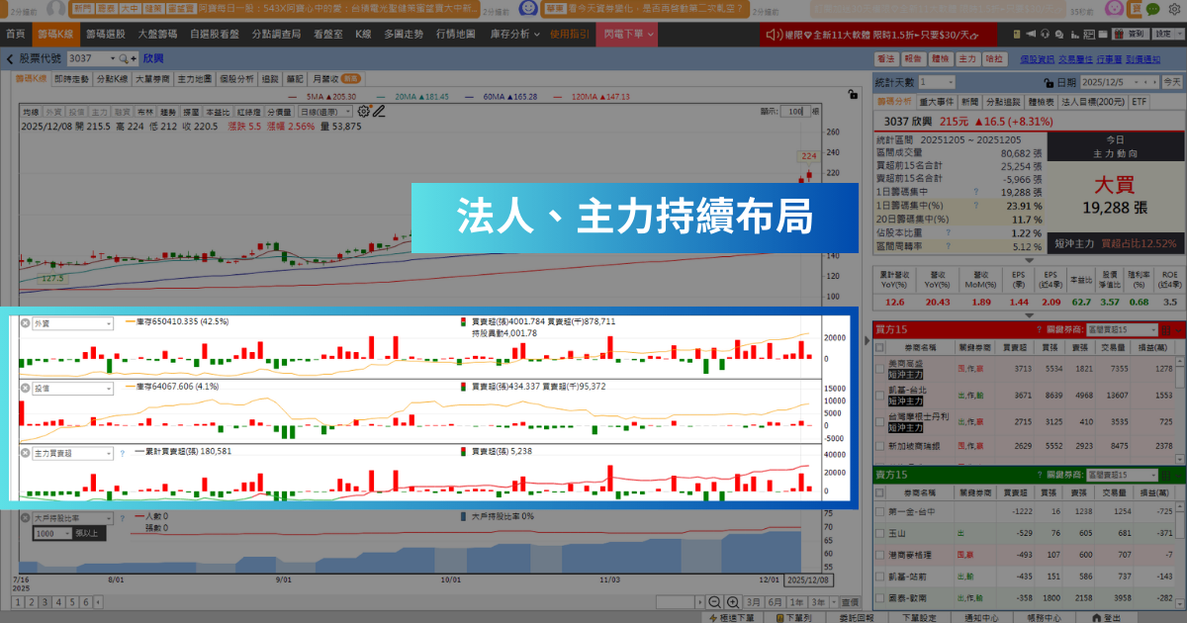This screenshot has width=1187, height=623.
Task: Open the 到價通知 link
Action: [1143, 59]
